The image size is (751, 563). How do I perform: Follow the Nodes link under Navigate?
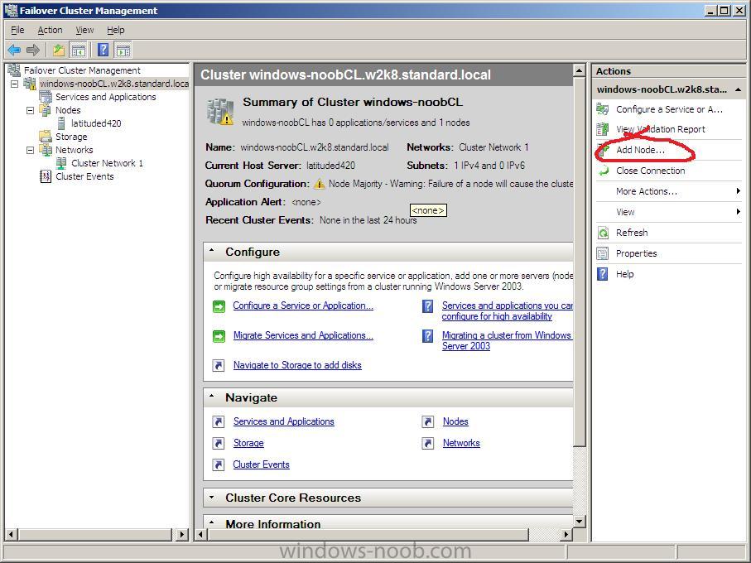[x=455, y=421]
